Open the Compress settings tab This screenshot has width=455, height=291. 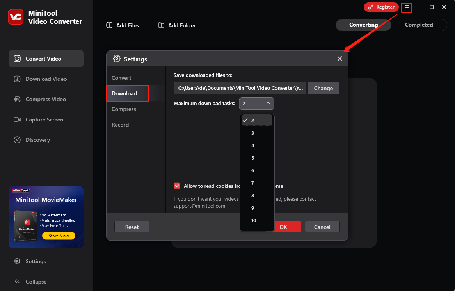[136, 109]
